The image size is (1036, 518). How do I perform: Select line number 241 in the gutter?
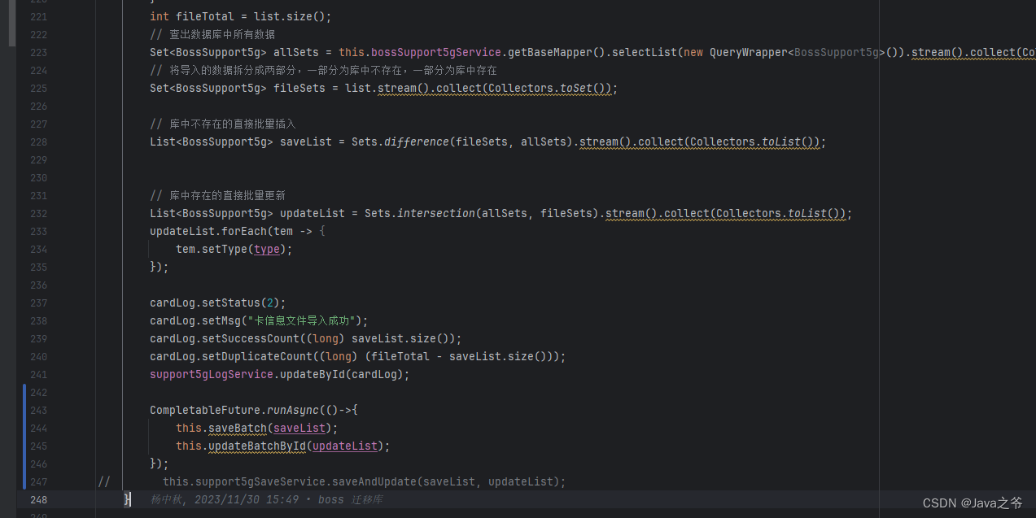click(38, 374)
